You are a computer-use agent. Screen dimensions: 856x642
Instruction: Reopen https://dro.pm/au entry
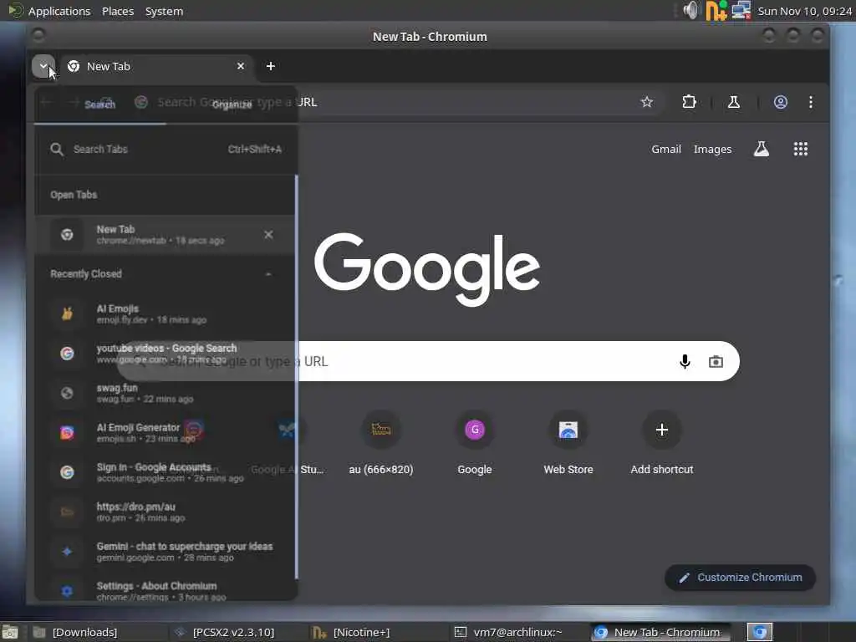(166, 512)
